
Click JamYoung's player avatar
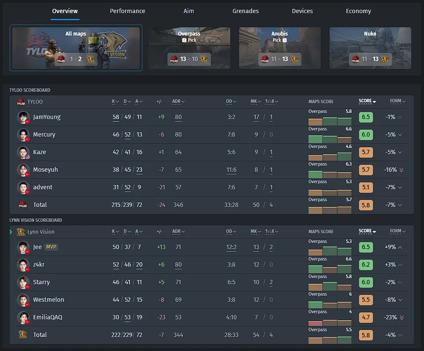pyautogui.click(x=23, y=117)
